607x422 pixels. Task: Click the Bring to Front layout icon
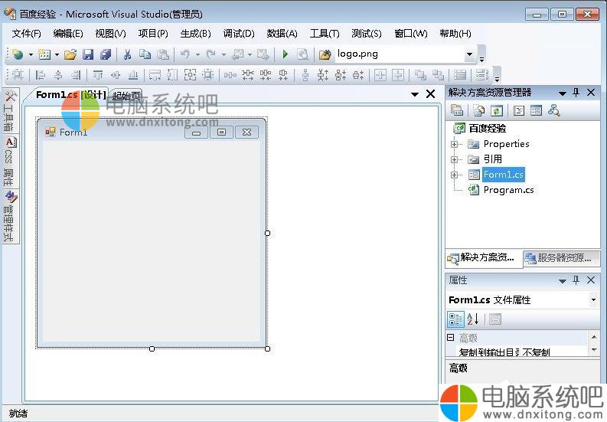[420, 75]
